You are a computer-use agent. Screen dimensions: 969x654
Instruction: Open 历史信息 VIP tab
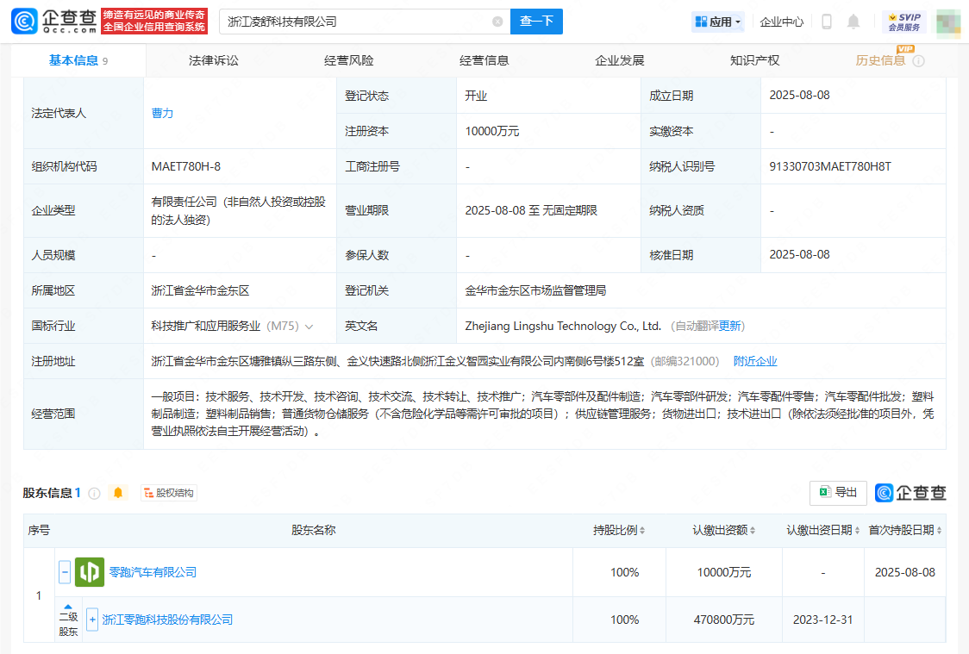point(880,60)
